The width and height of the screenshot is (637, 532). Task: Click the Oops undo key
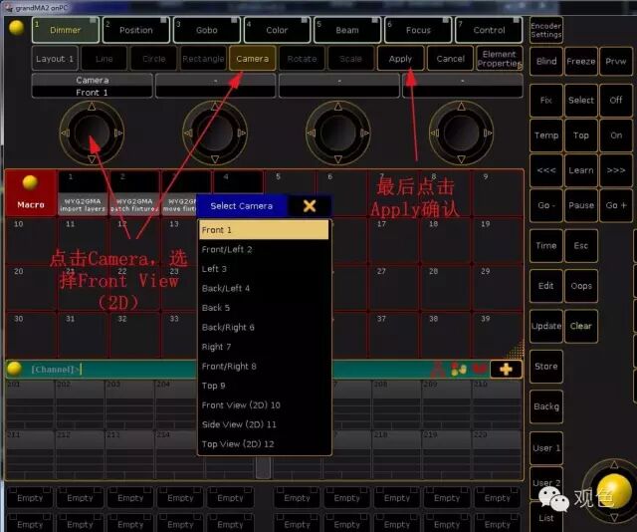coord(581,286)
